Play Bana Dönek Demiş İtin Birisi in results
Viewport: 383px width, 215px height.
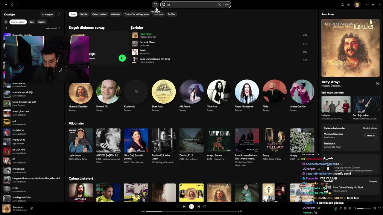pos(220,60)
